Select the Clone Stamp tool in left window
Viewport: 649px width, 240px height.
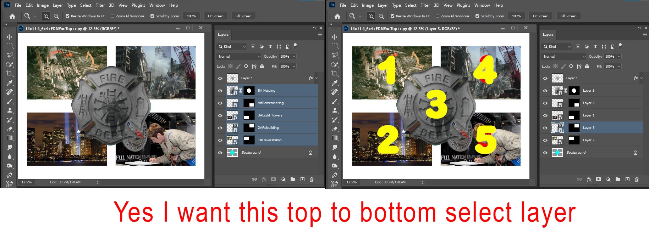point(10,110)
